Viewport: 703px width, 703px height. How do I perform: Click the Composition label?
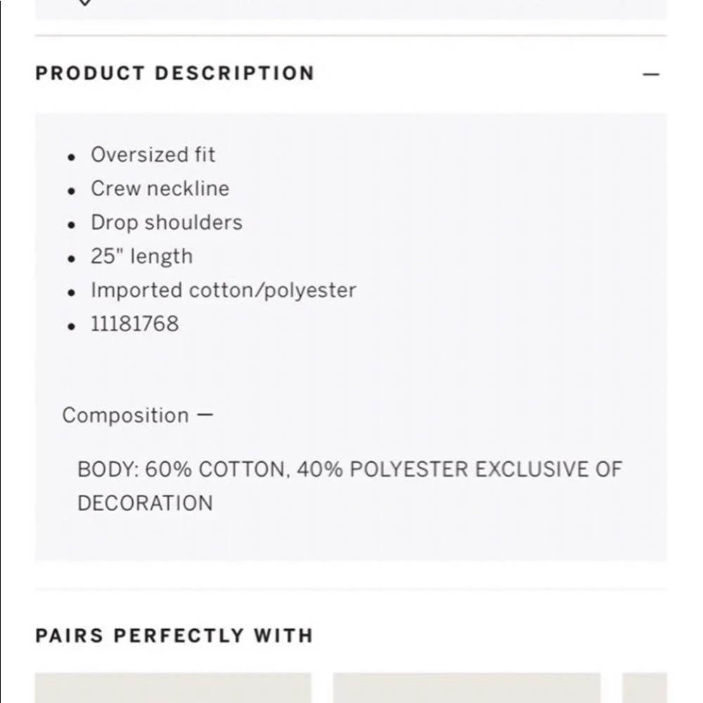tap(125, 415)
